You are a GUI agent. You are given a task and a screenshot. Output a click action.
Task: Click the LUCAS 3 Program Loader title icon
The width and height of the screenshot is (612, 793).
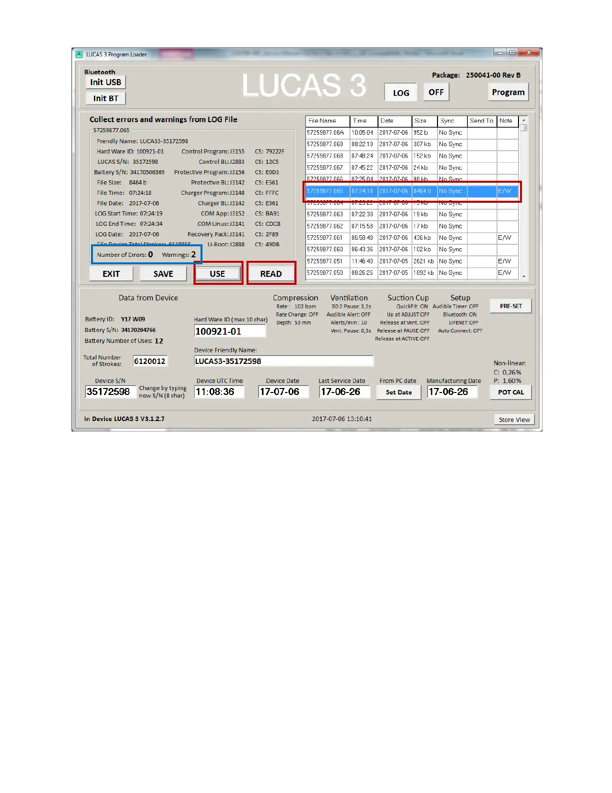click(79, 54)
